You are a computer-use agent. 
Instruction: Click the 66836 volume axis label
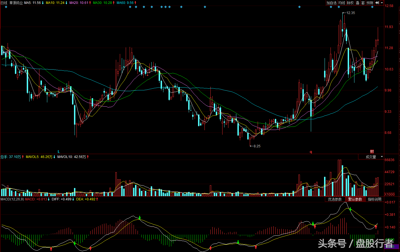pos(390,160)
